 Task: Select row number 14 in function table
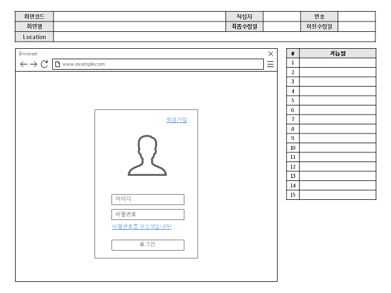(331, 186)
